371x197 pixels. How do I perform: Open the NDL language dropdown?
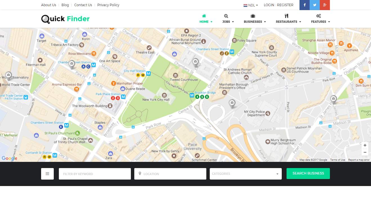pyautogui.click(x=250, y=5)
